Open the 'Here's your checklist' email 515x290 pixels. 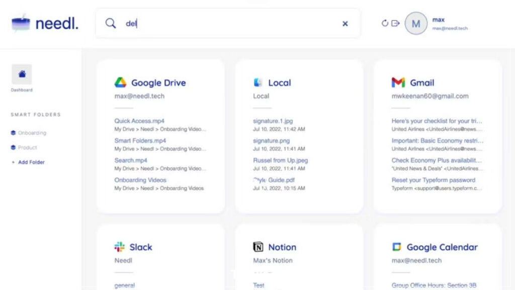tap(437, 121)
